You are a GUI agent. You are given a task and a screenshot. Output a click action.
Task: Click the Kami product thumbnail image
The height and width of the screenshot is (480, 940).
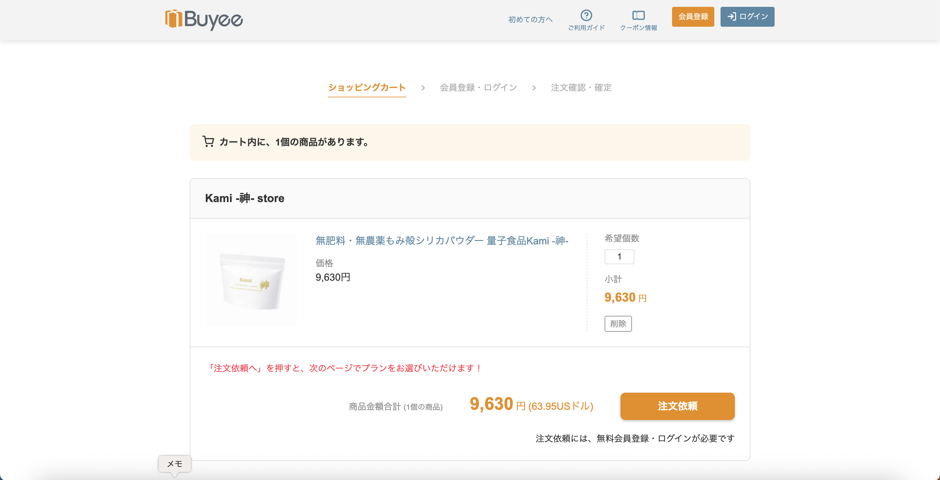coord(251,280)
